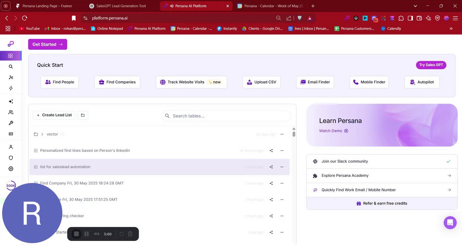
Task: Open the Autopilot quick start
Action: [x=422, y=82]
